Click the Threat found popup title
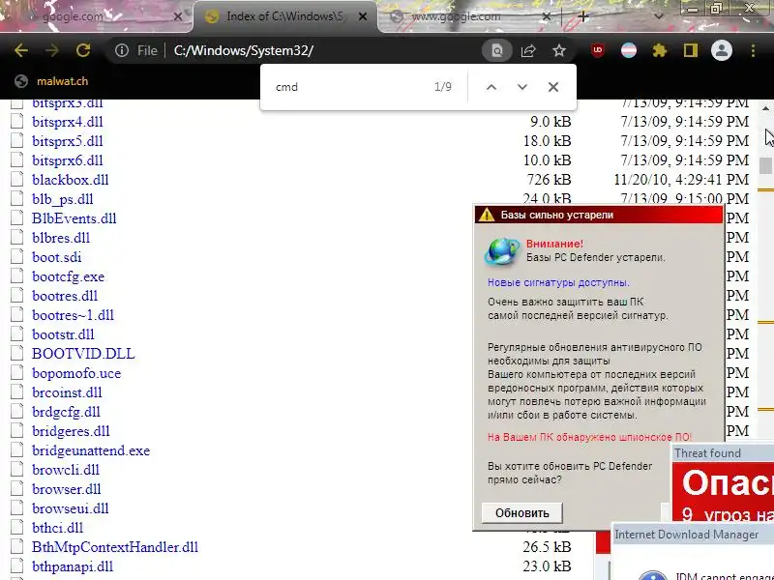 pyautogui.click(x=707, y=453)
